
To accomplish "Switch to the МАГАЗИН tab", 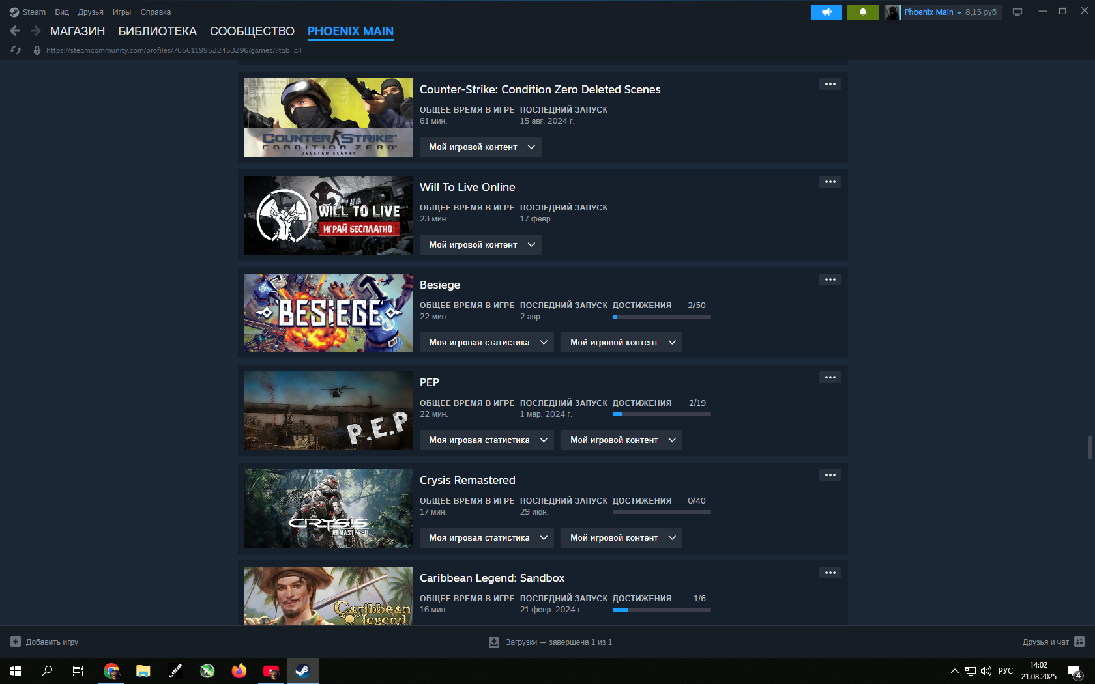I will [x=78, y=31].
